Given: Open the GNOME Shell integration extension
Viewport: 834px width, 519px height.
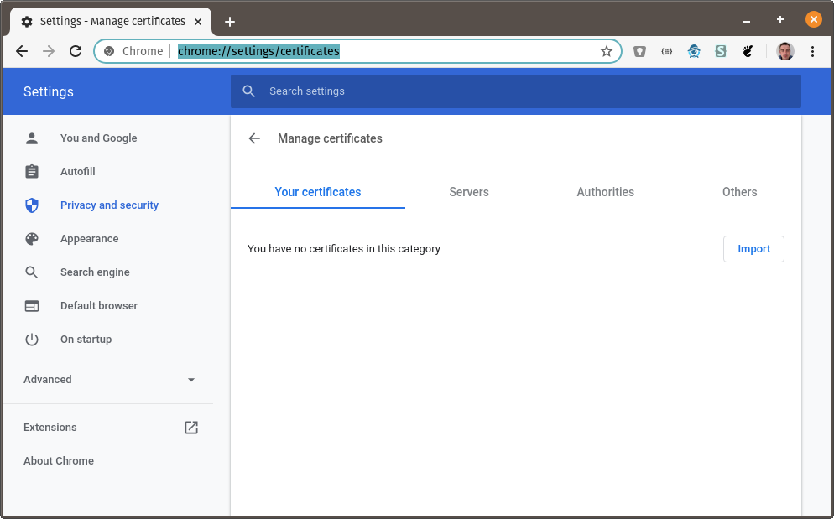Looking at the screenshot, I should (748, 51).
